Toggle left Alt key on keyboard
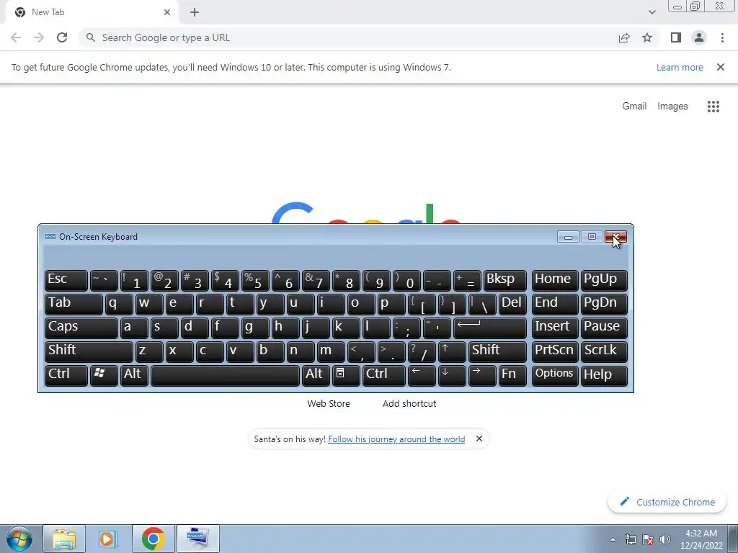738x553 pixels. click(x=134, y=375)
